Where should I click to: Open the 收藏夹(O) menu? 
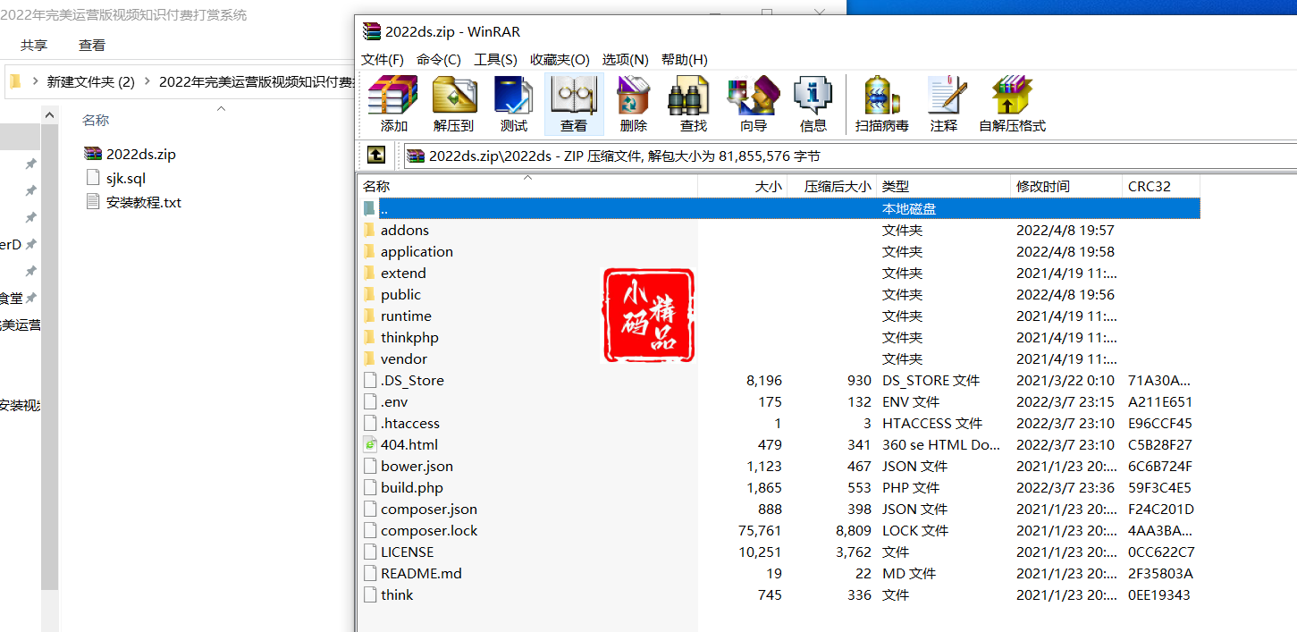(x=560, y=59)
